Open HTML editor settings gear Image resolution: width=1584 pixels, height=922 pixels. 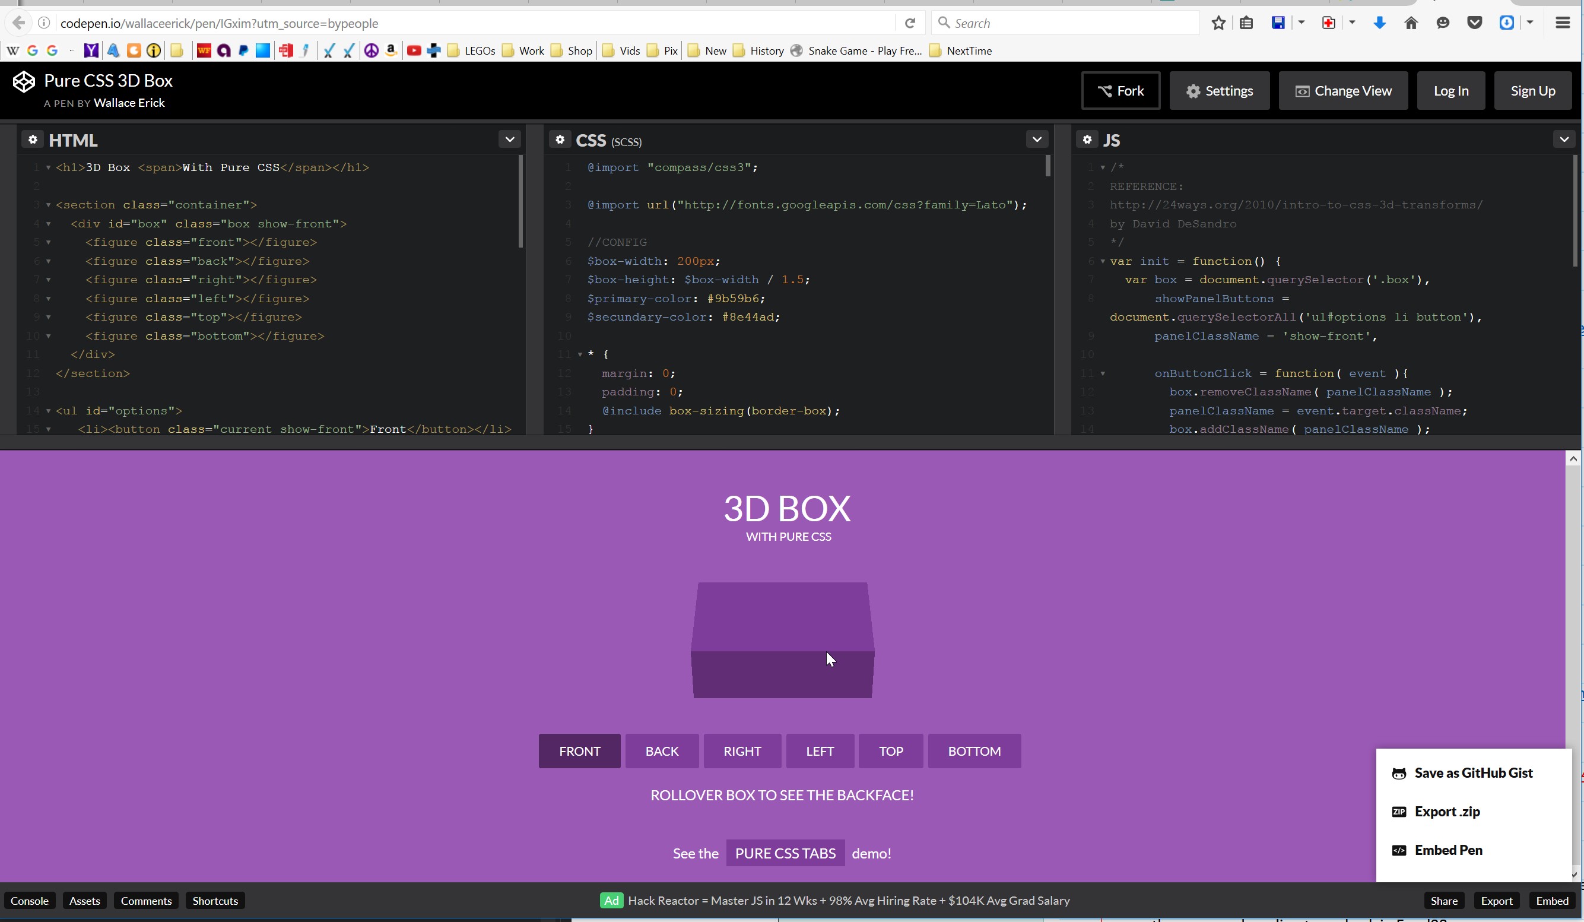point(33,140)
